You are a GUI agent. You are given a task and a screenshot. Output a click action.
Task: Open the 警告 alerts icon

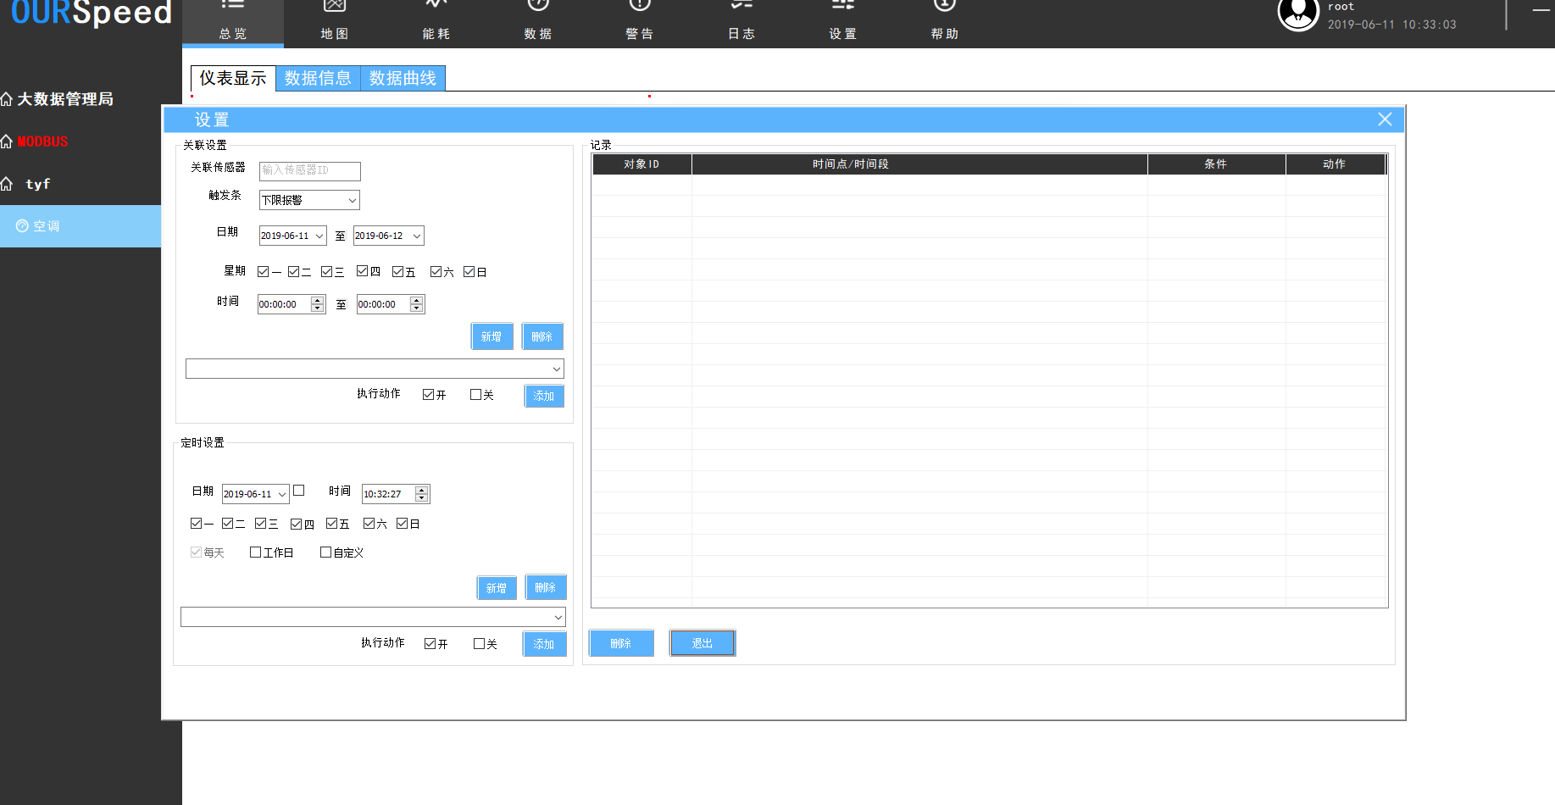pyautogui.click(x=640, y=7)
